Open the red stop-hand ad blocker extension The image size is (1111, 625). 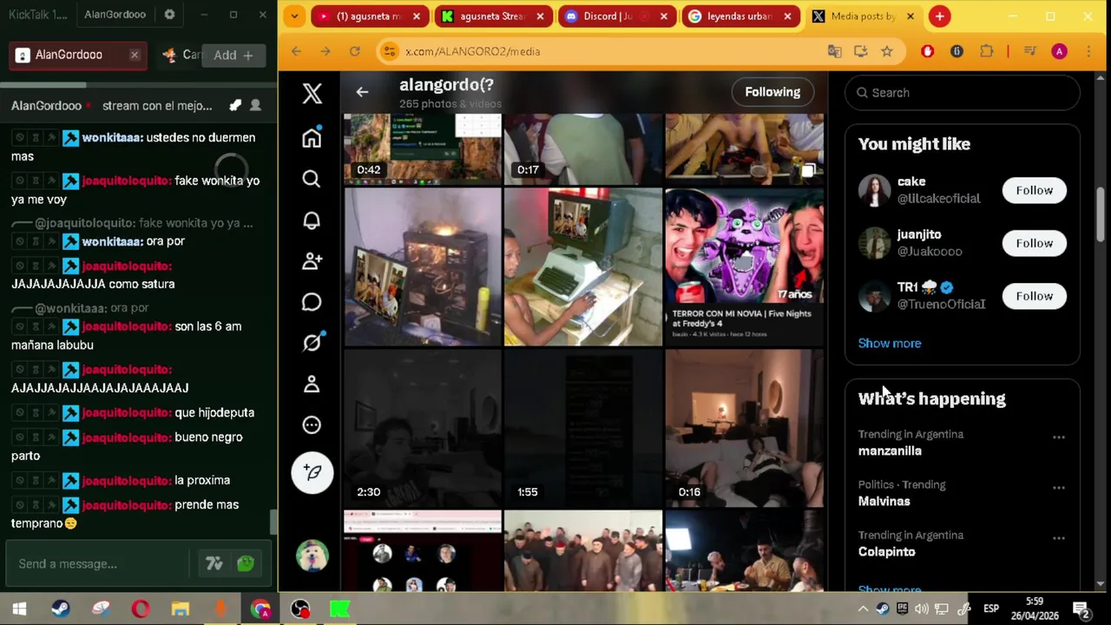[x=927, y=51]
